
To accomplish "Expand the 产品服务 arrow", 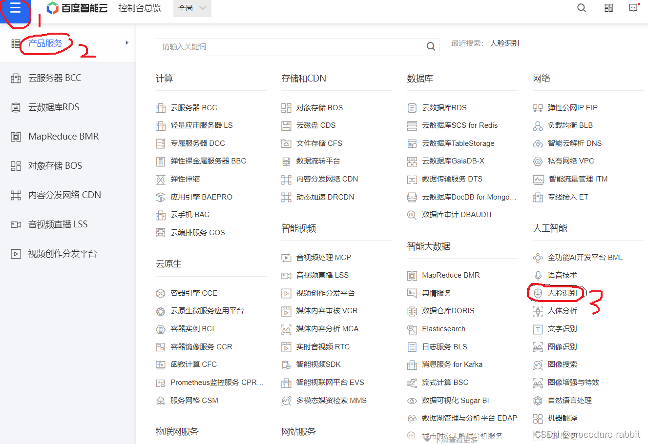I will (127, 43).
